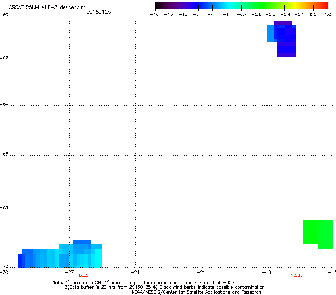Click the -66 latitude axis label
This screenshot has height=295, width=336.
tap(4, 154)
